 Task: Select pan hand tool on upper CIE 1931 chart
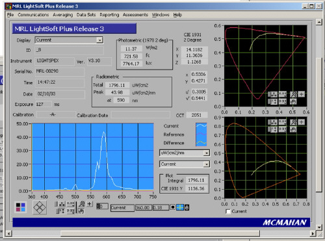293,101
